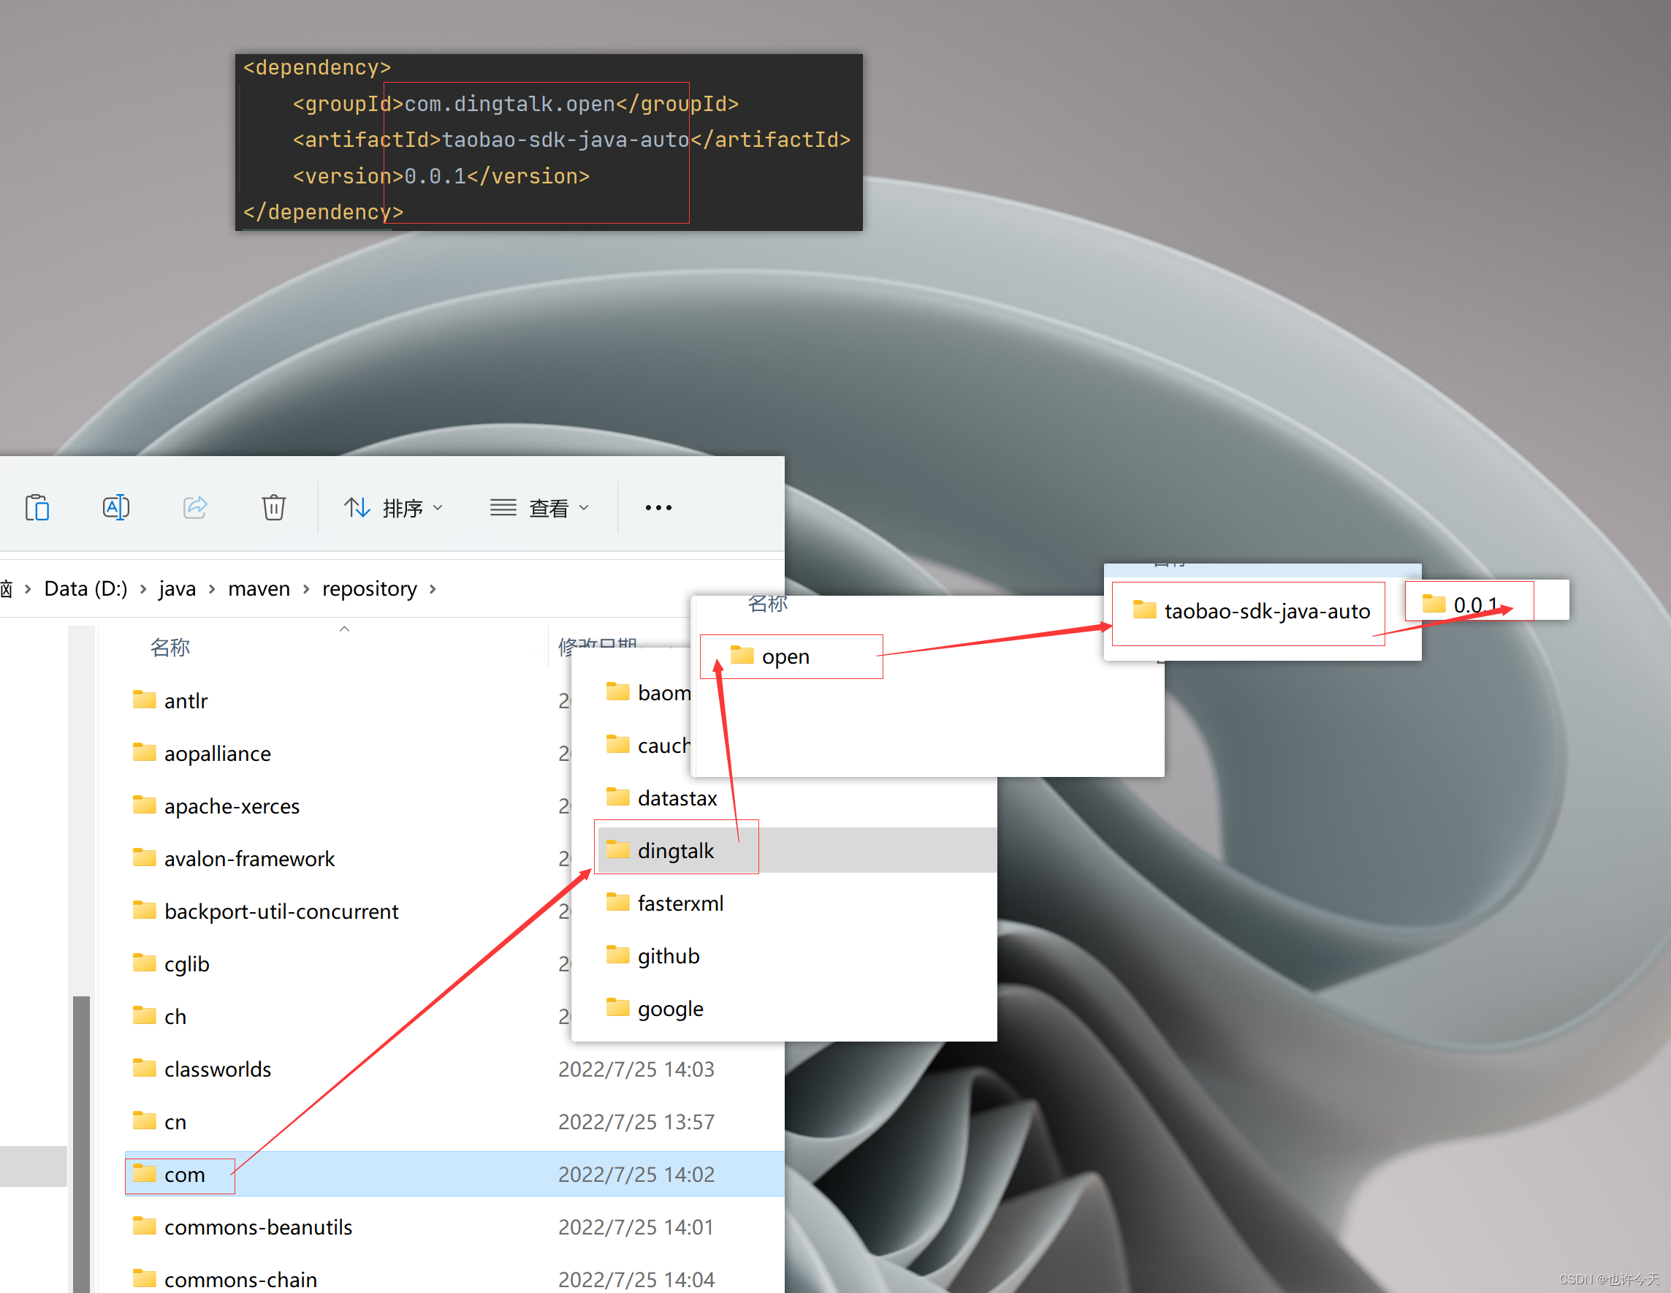Select the commons-beanutils folder

258,1227
